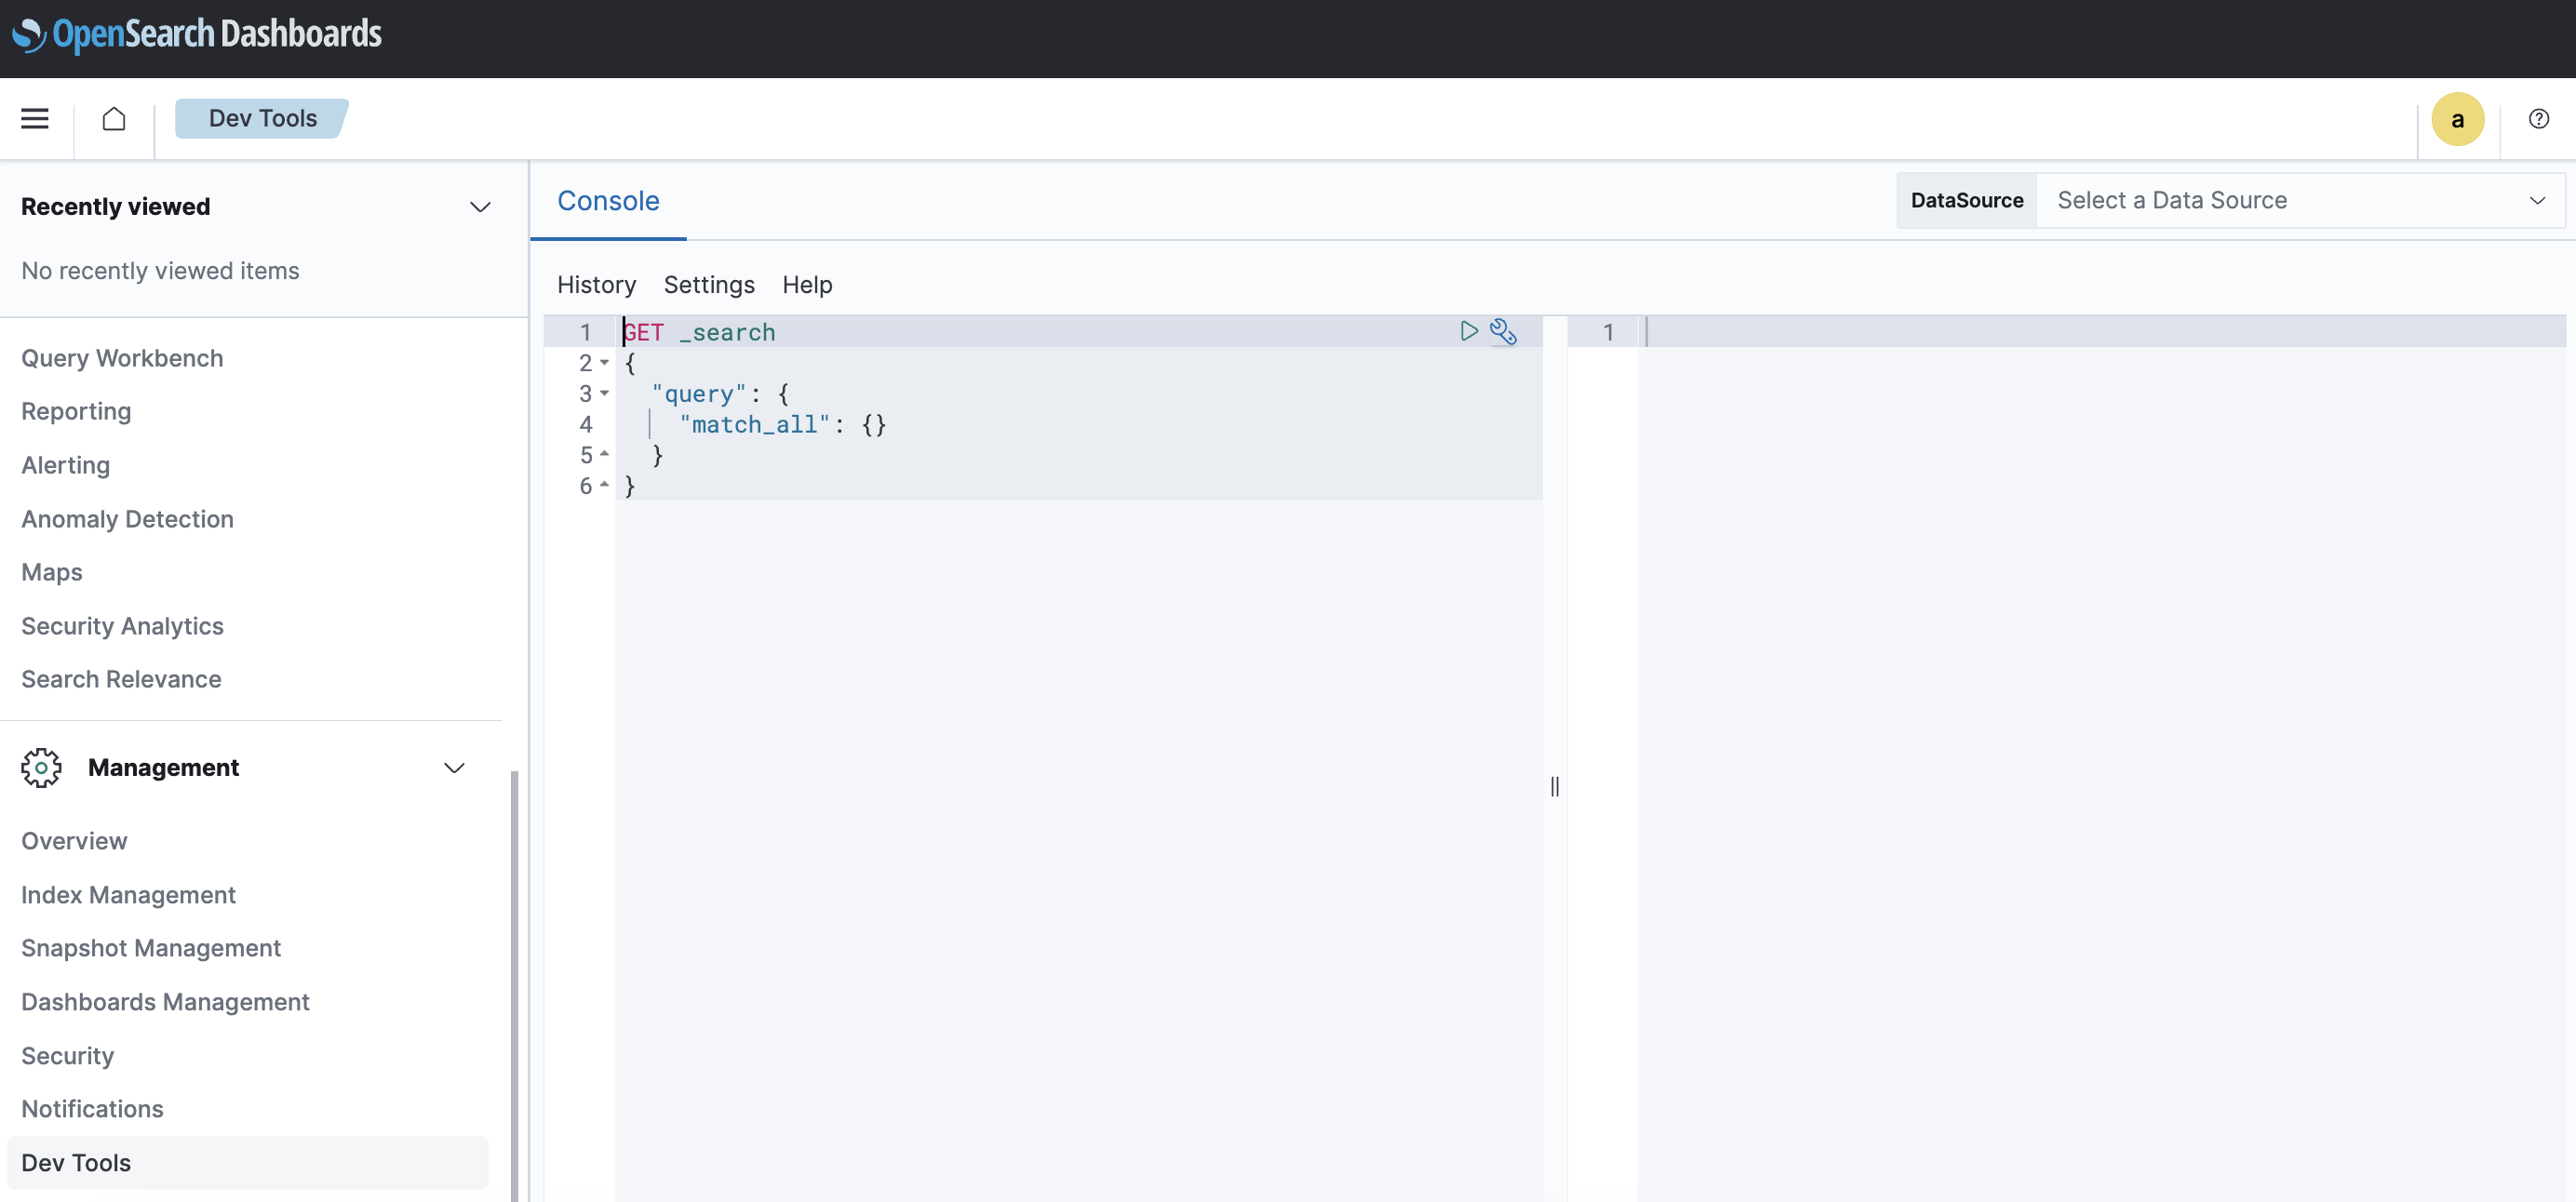Open Query Workbench from the sidebar
This screenshot has height=1202, width=2576.
coord(122,358)
